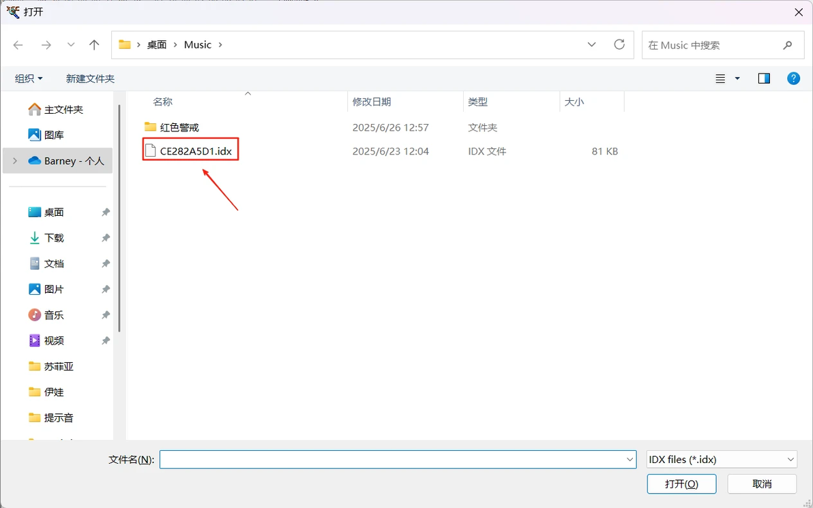Screen dimensions: 813x508
Task: Click the IDX 文件 type cell
Action: (x=487, y=151)
